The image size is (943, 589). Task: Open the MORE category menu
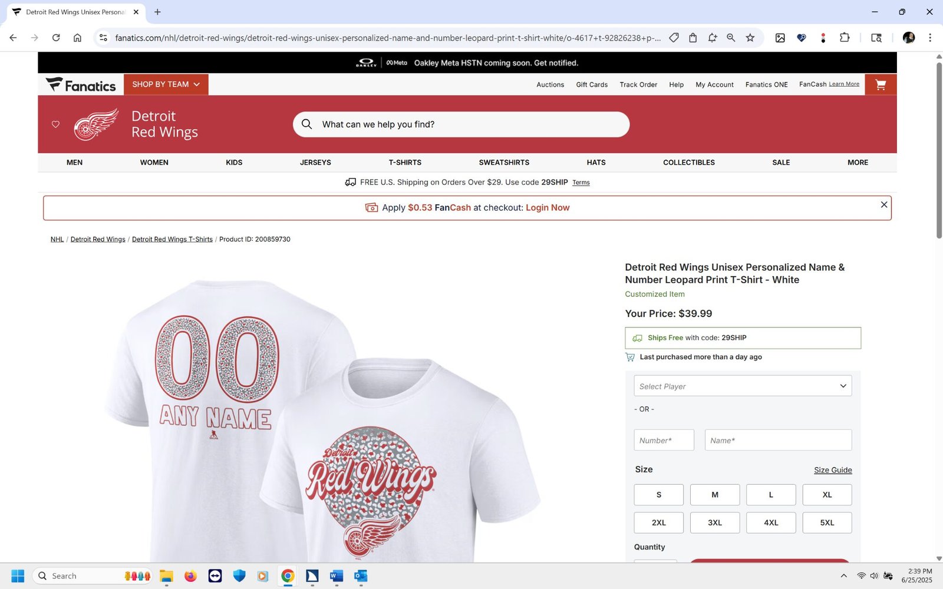click(858, 163)
